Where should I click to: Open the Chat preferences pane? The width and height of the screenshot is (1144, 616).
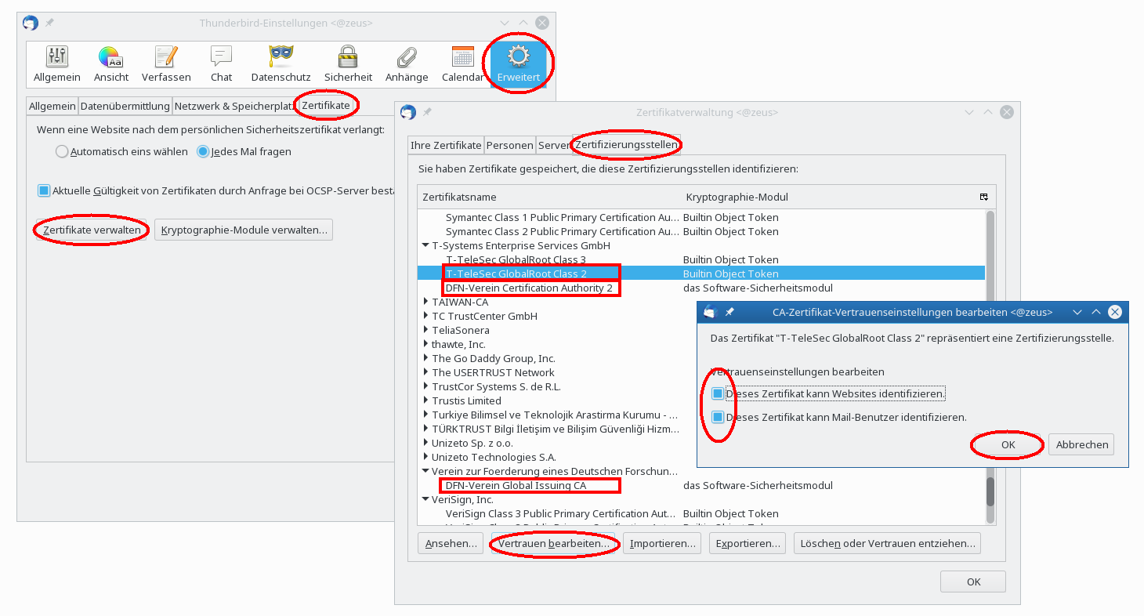coord(222,64)
